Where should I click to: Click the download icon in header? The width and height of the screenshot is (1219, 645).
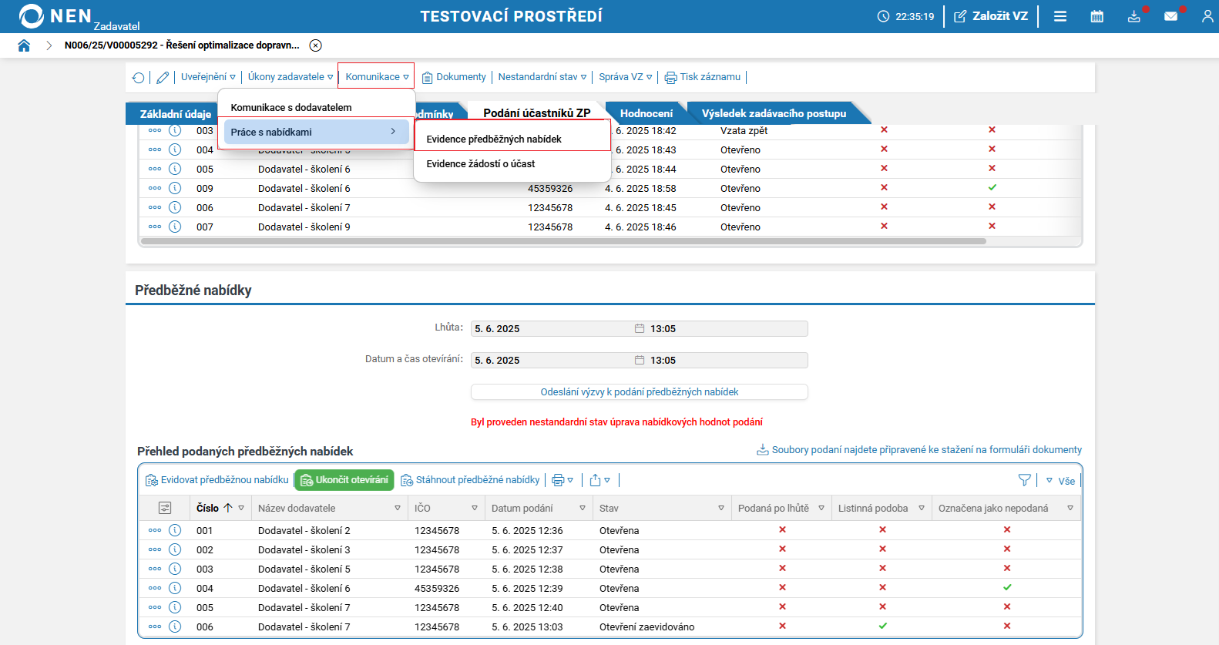pyautogui.click(x=1133, y=16)
